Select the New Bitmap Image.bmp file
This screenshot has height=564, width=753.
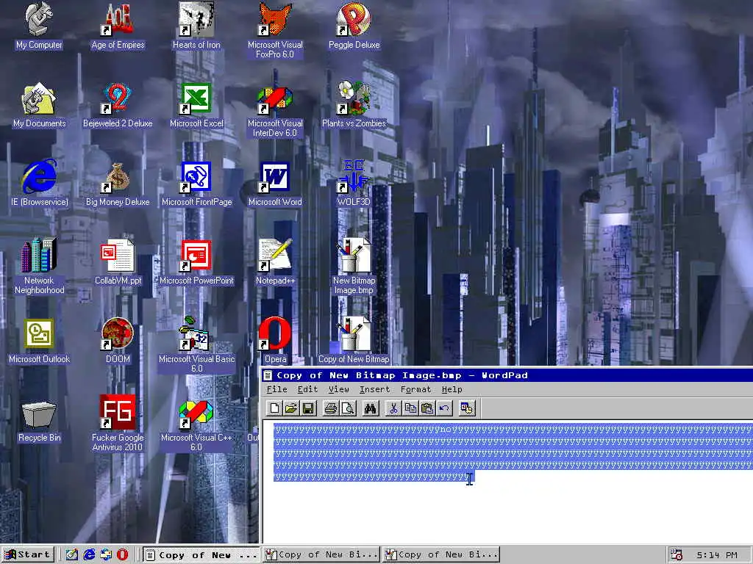tap(354, 266)
